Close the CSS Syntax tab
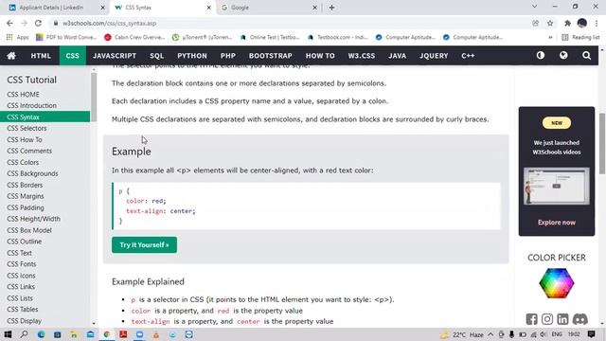The height and width of the screenshot is (341, 606). (x=209, y=8)
